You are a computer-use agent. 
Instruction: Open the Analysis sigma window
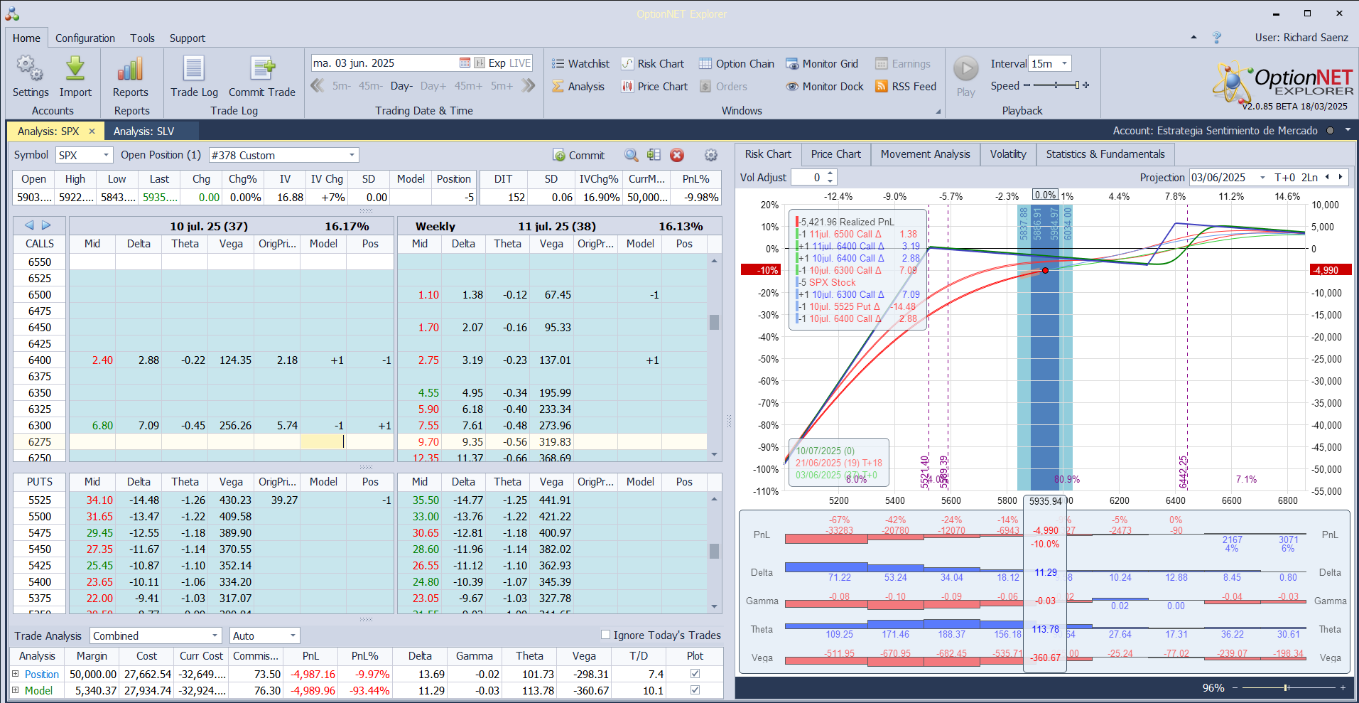pos(578,86)
